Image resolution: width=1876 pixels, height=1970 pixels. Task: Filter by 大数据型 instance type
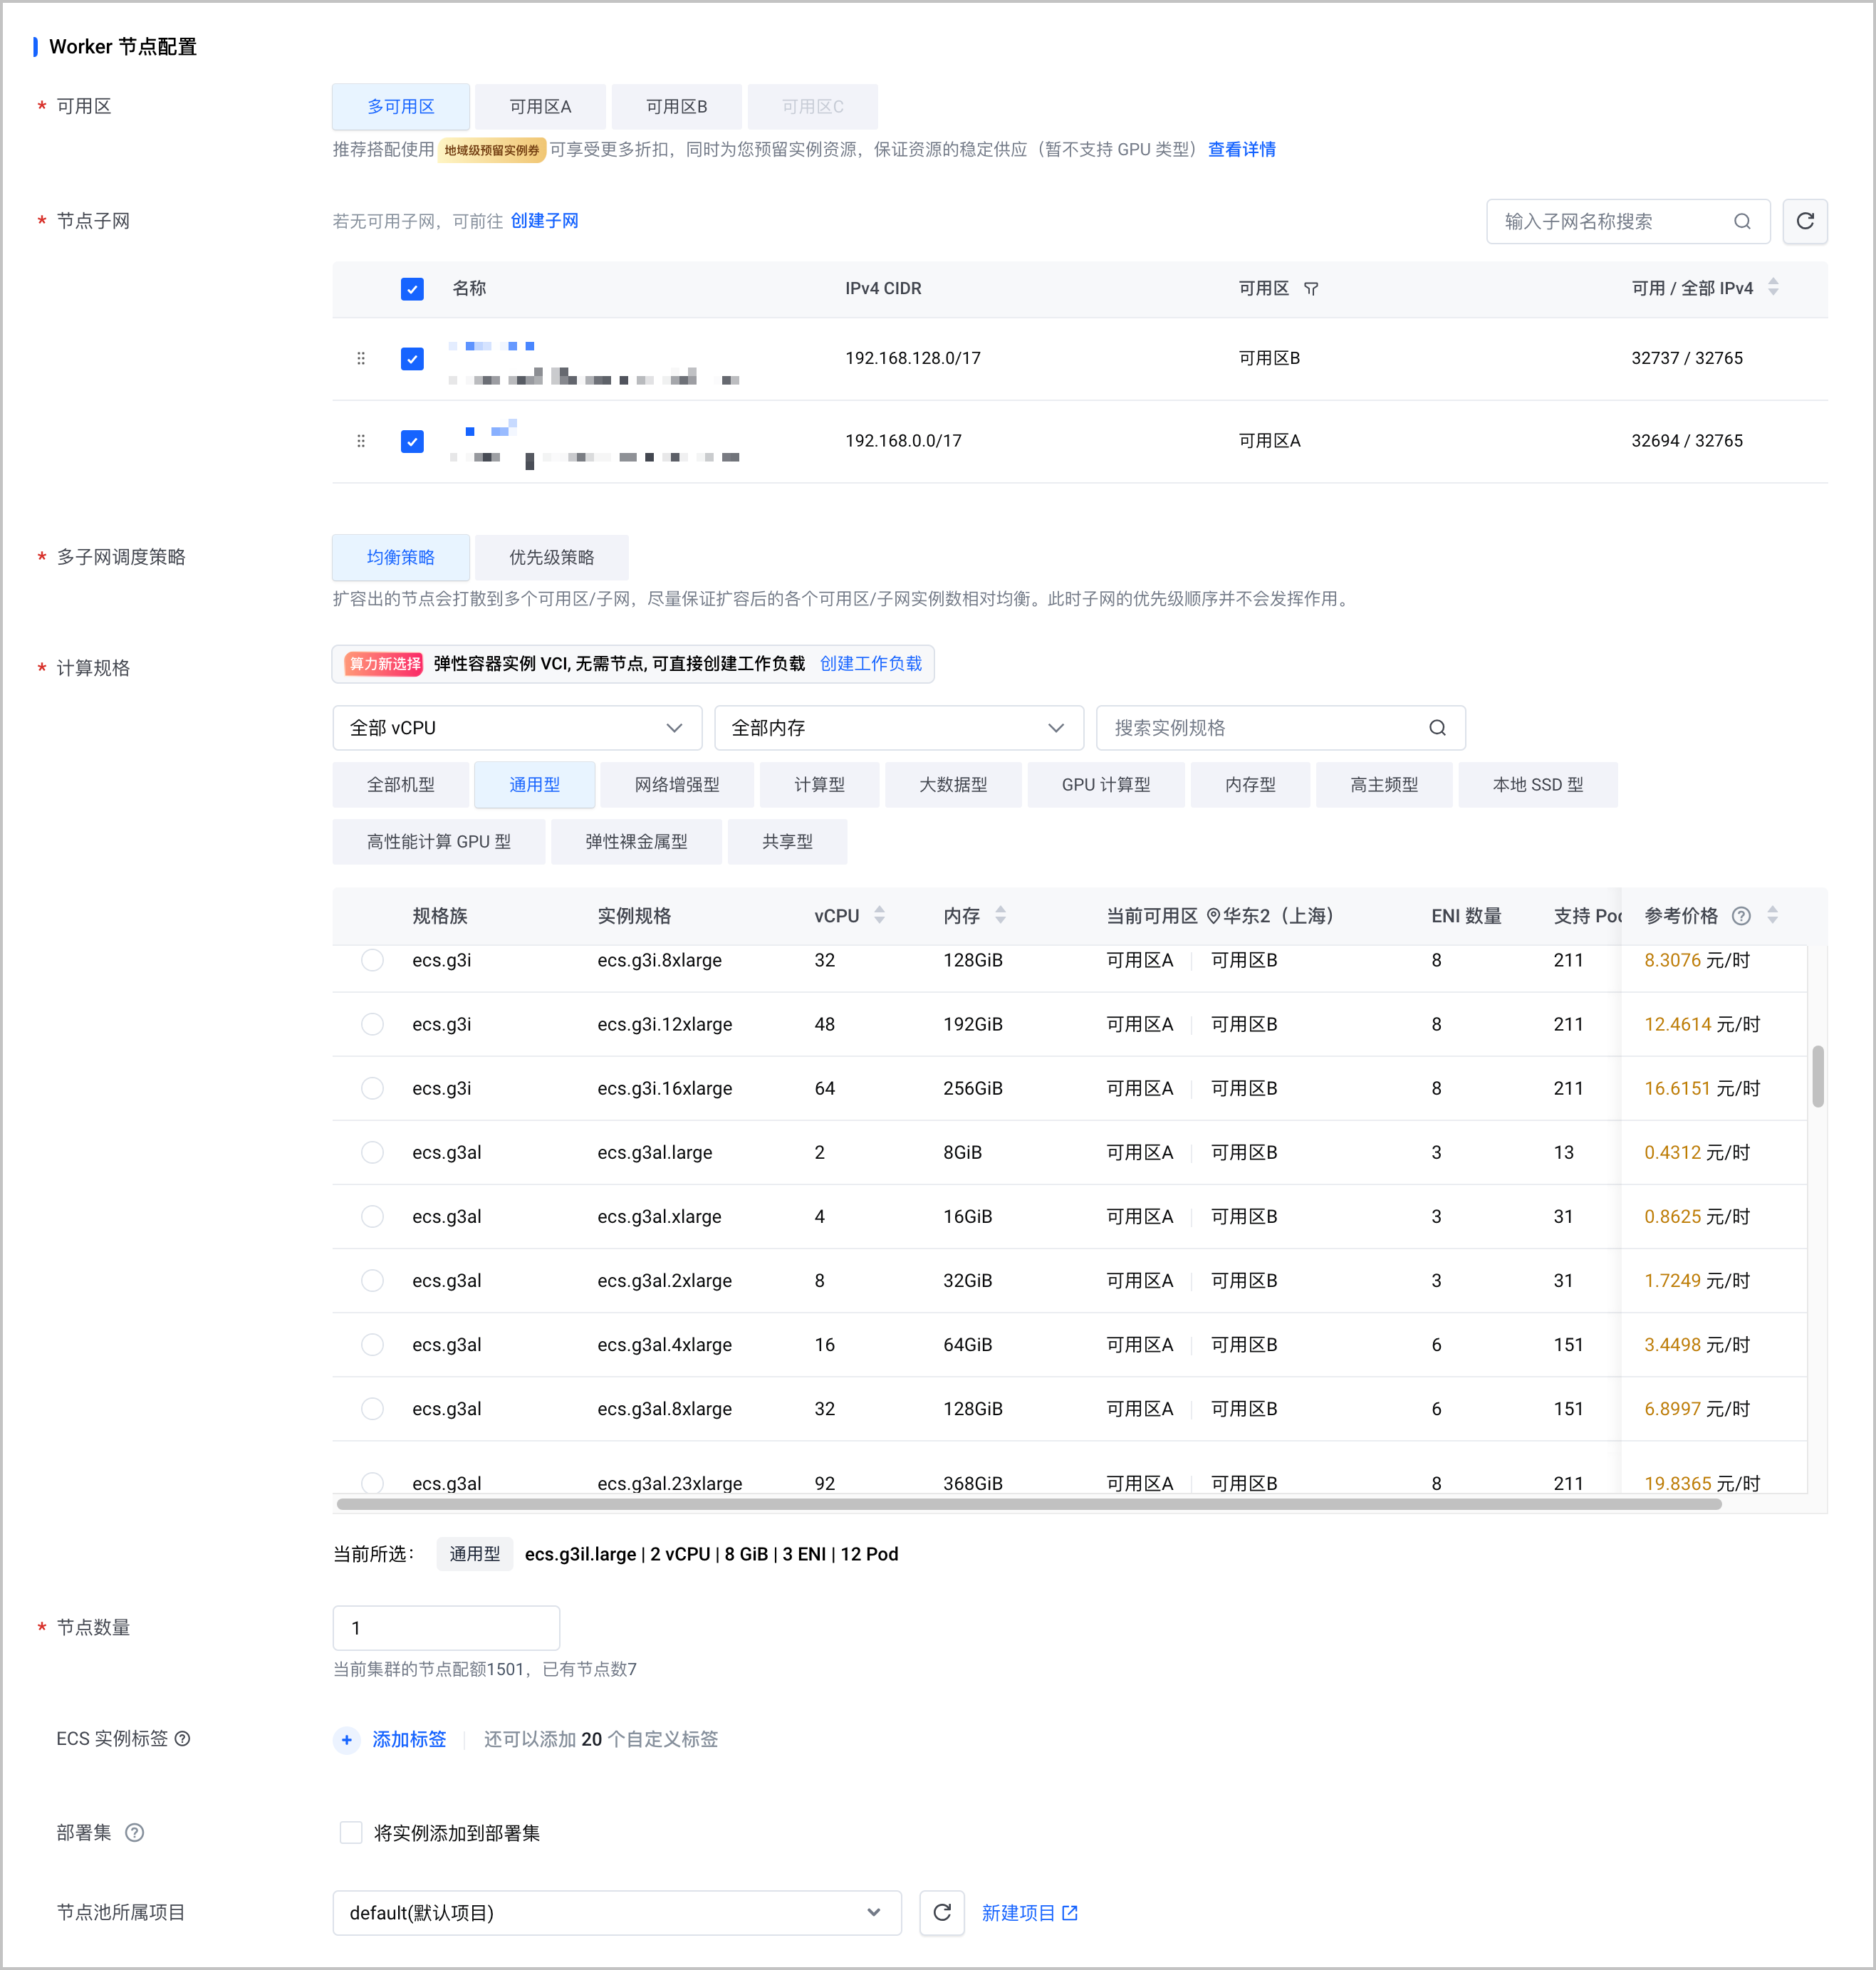pos(953,785)
